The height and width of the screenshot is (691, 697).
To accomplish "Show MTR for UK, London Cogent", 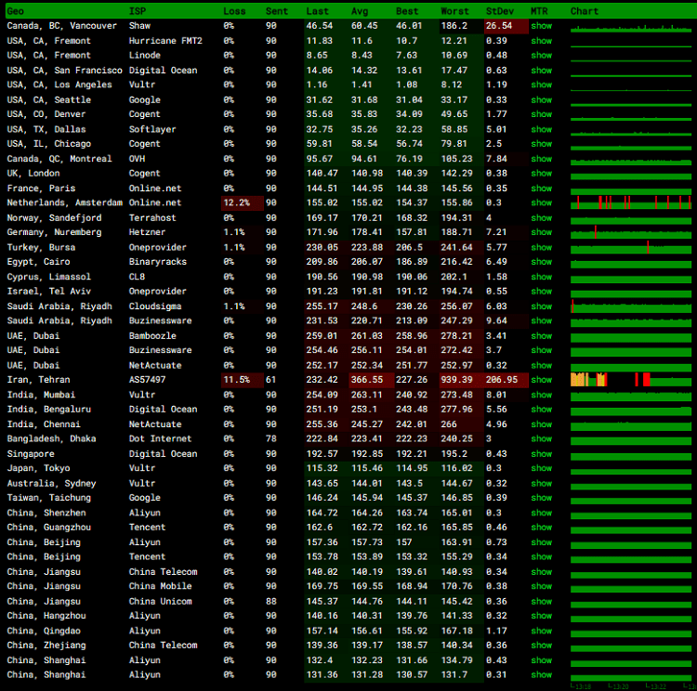I will click(541, 174).
